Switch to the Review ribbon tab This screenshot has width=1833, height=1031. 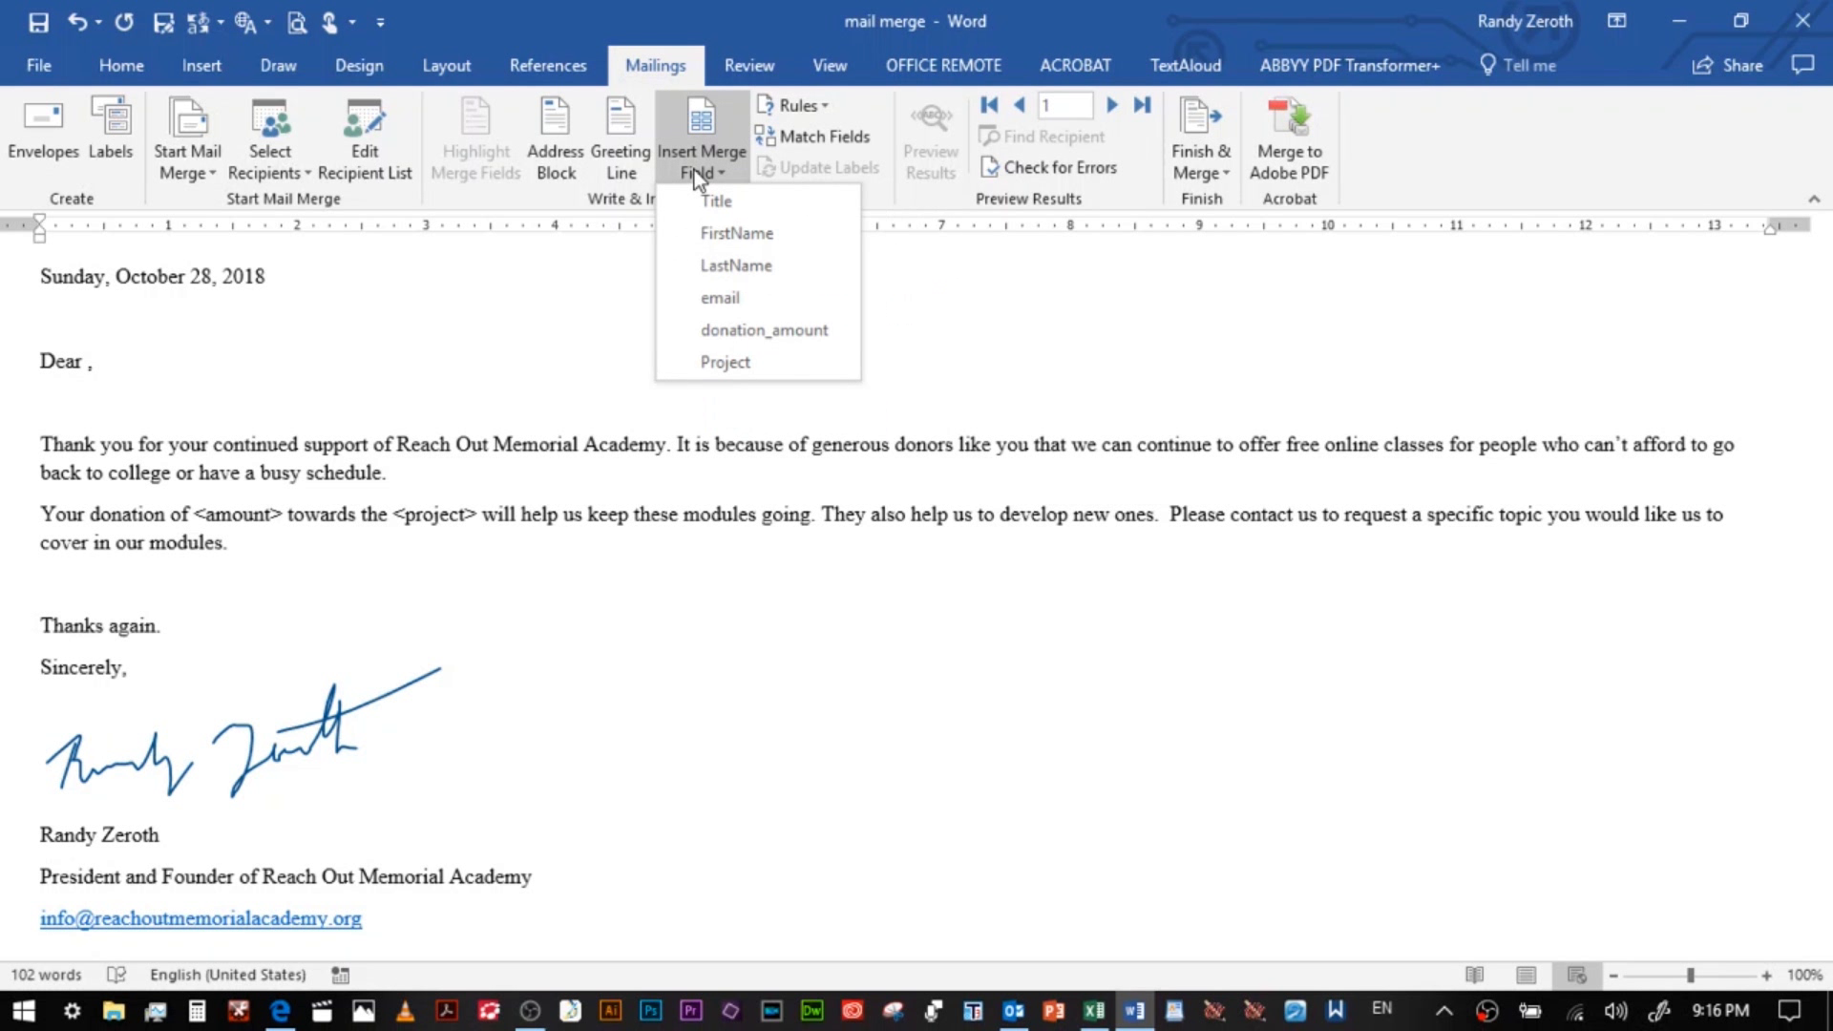tap(748, 65)
